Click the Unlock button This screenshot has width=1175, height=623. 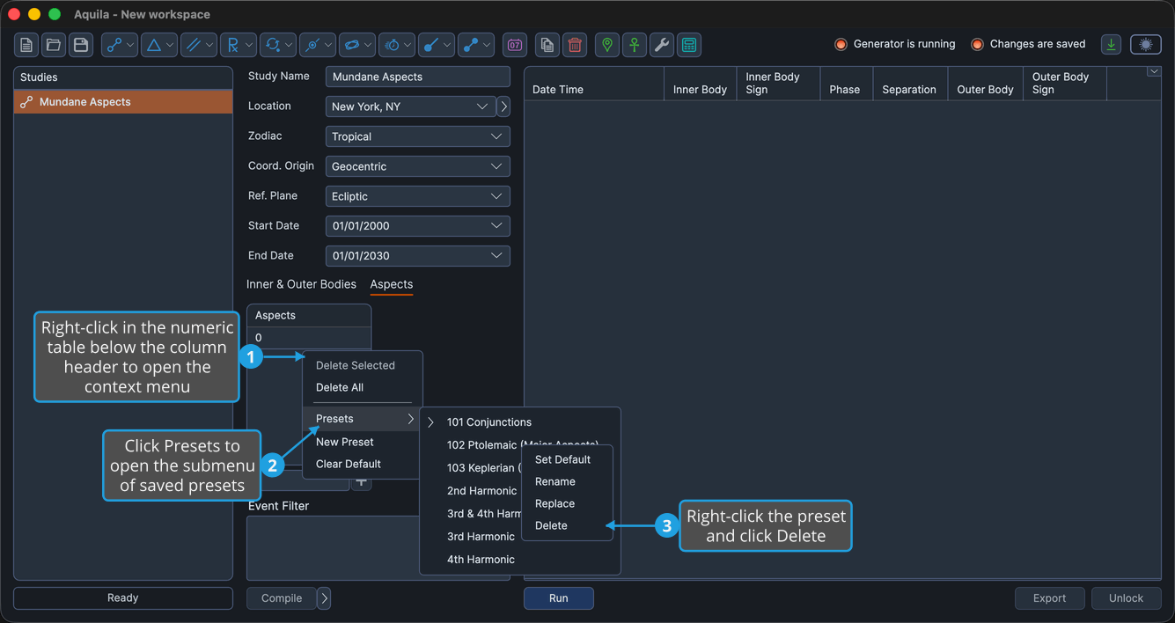[1127, 598]
